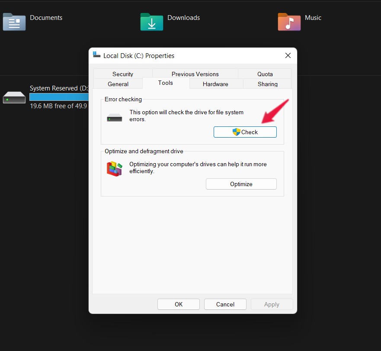The width and height of the screenshot is (381, 351).
Task: Select the Tools tab
Action: [166, 83]
